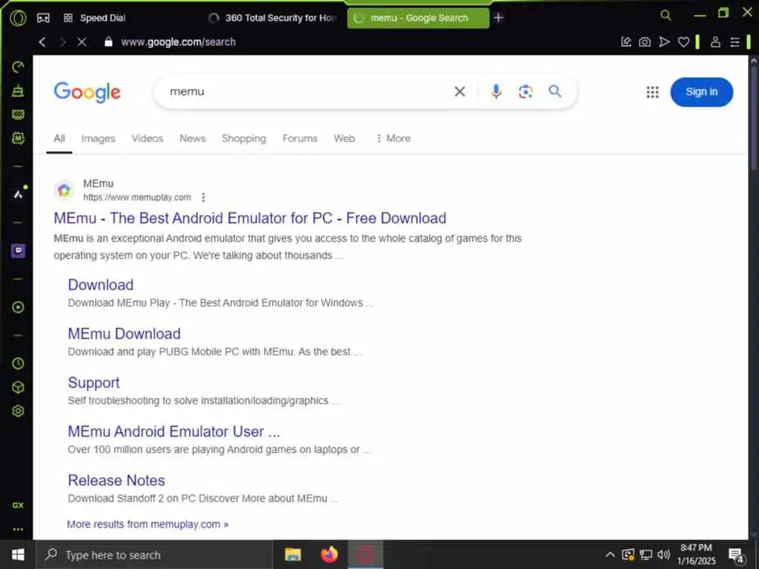759x569 pixels.
Task: Open GX Corner gamepad icon
Action: [x=43, y=18]
